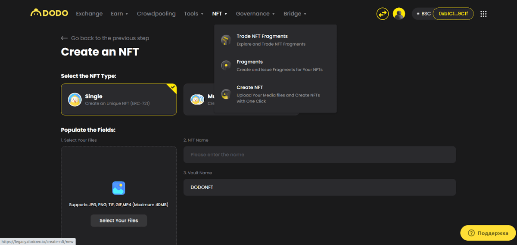Select the Single NFT type option
The height and width of the screenshot is (245, 517).
coord(118,99)
